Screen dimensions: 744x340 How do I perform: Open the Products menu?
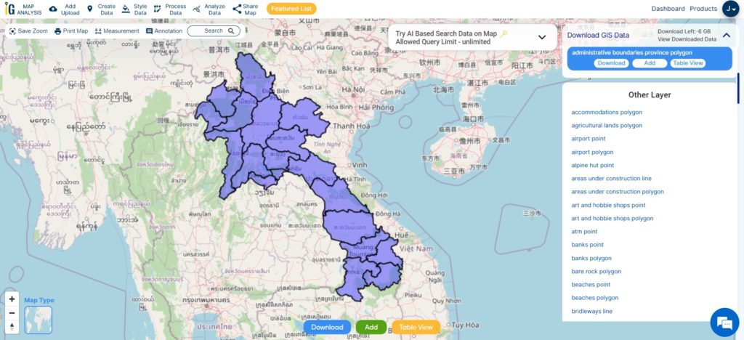(703, 9)
